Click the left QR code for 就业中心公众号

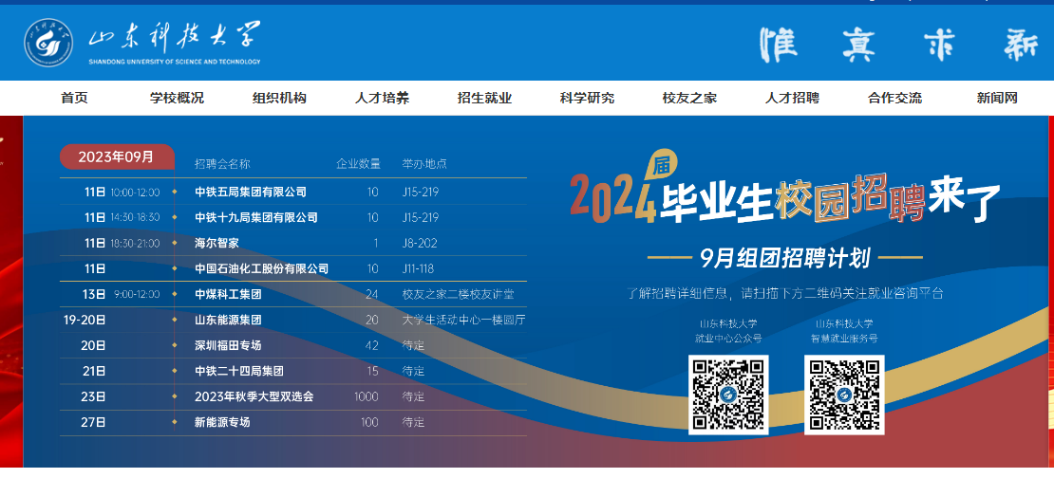pos(728,395)
